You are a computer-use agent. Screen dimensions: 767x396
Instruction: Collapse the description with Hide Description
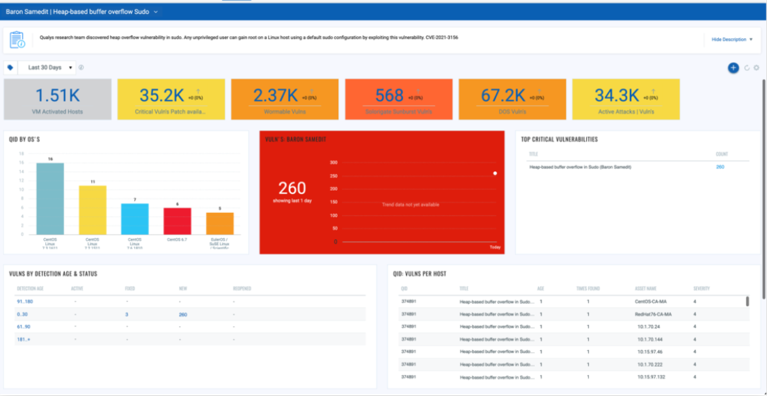click(x=732, y=40)
